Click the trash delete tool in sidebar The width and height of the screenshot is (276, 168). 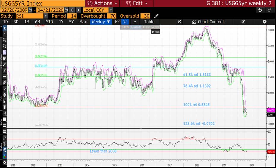point(4,107)
